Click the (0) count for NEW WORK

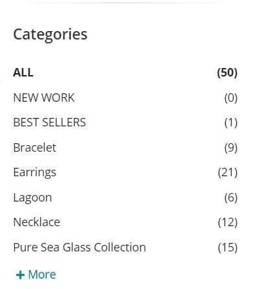[231, 98]
